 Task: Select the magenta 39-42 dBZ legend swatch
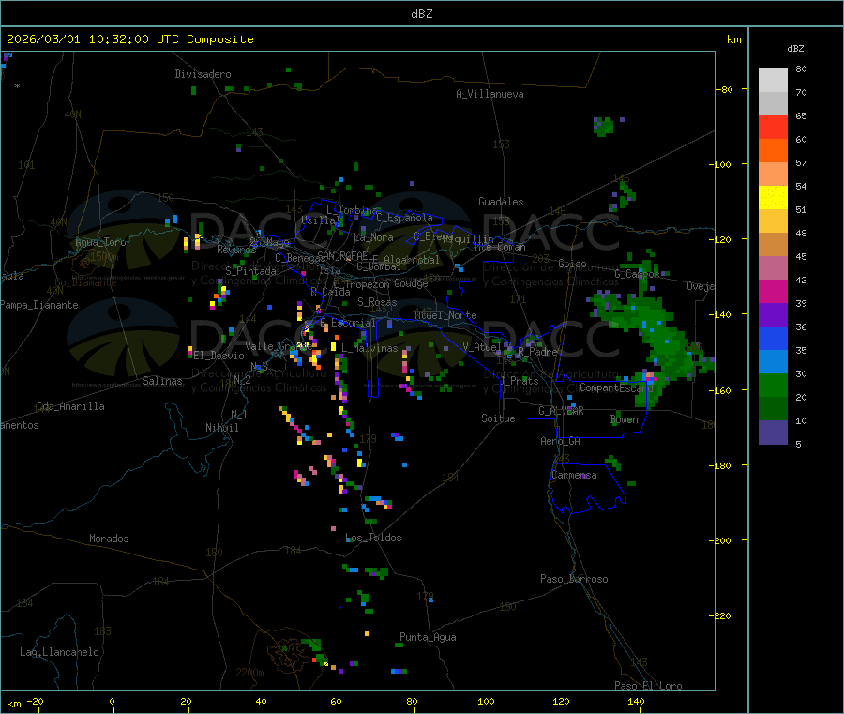(773, 291)
